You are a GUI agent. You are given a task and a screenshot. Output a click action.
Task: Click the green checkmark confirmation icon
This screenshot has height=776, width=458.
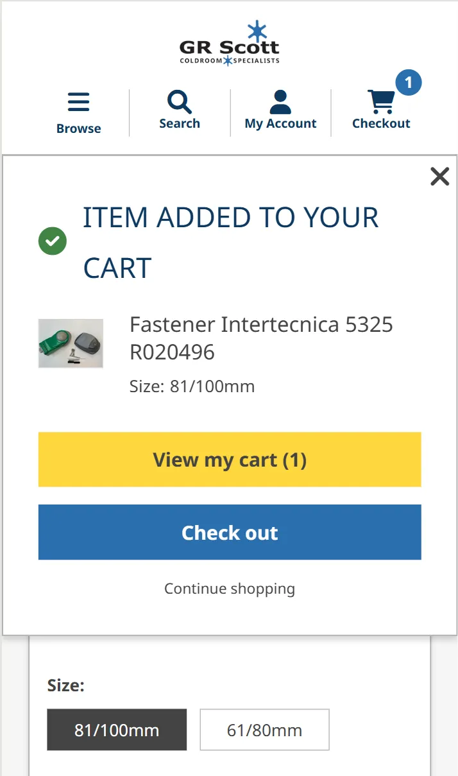(x=53, y=241)
